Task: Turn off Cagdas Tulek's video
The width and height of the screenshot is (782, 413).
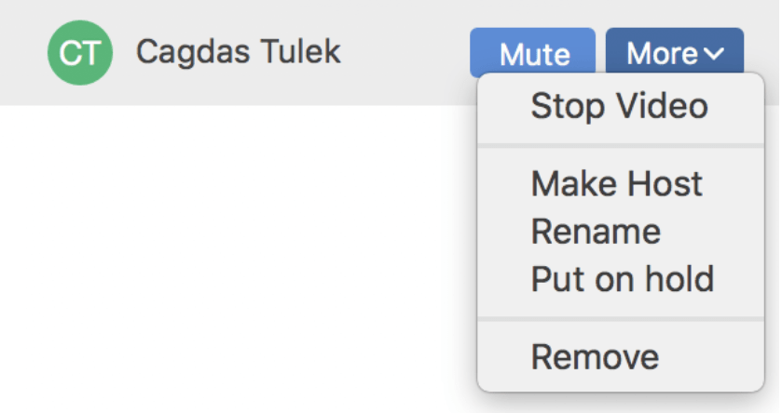Action: (619, 106)
